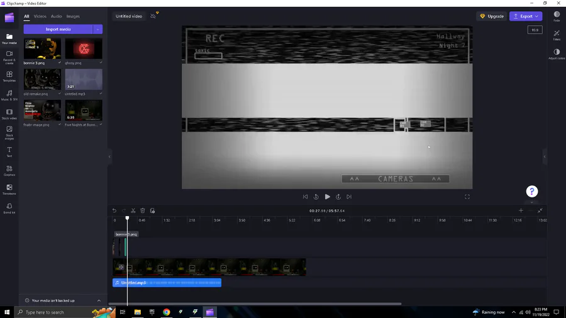
Task: Click the horizontal timeline scrollbar
Action: (x=255, y=304)
